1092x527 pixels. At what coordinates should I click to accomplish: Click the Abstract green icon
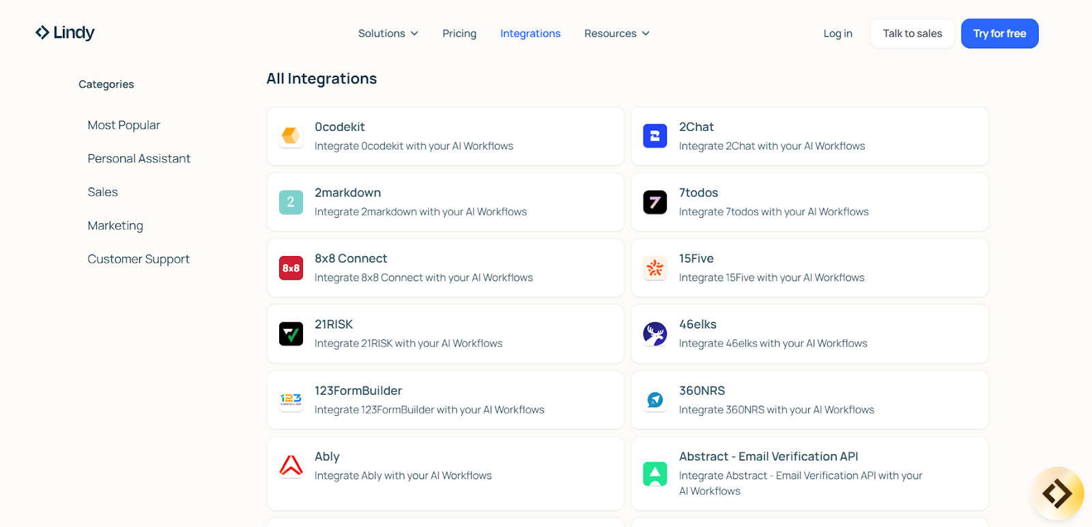tap(655, 473)
